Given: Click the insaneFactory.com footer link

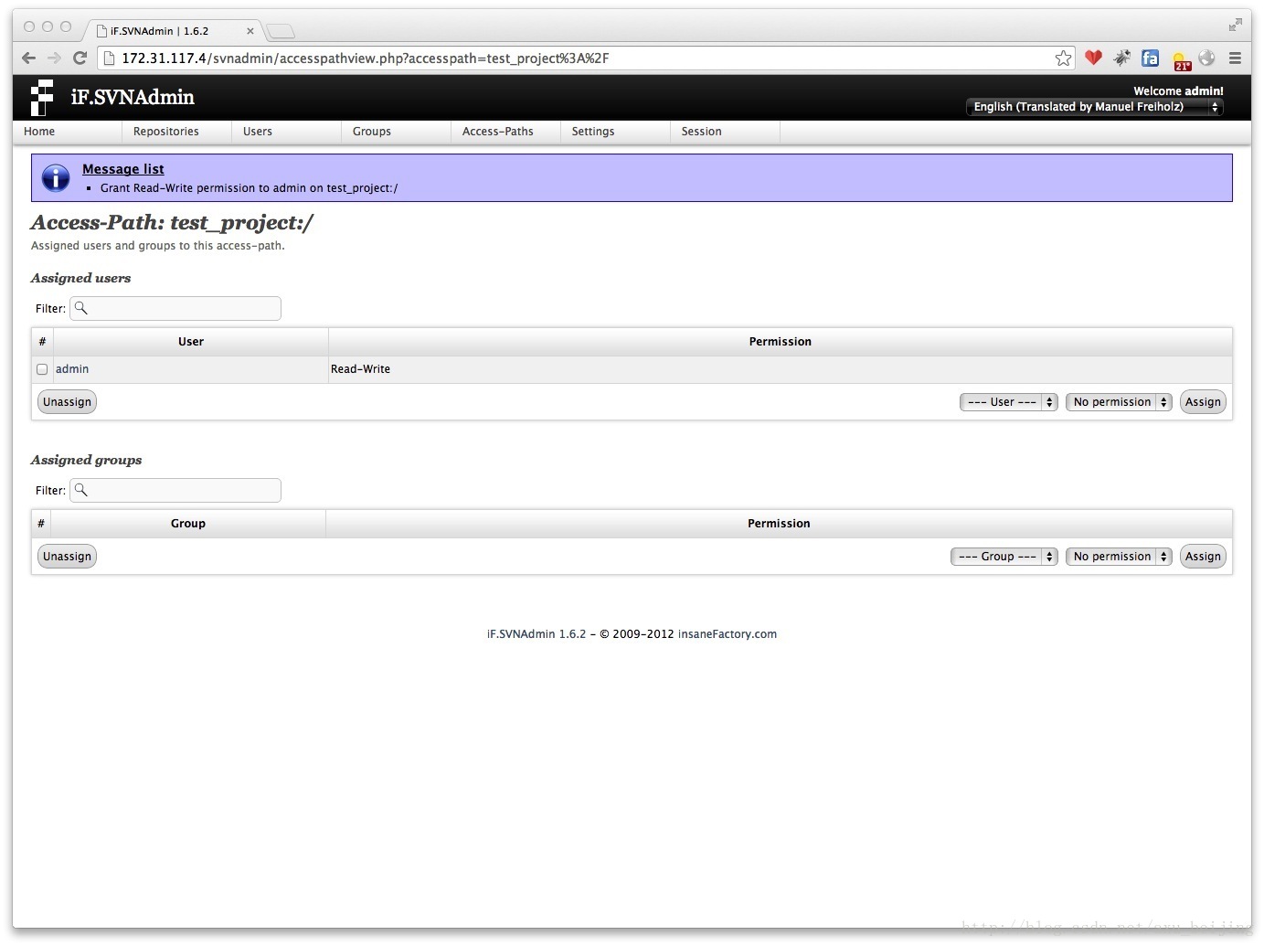Looking at the screenshot, I should [x=728, y=634].
